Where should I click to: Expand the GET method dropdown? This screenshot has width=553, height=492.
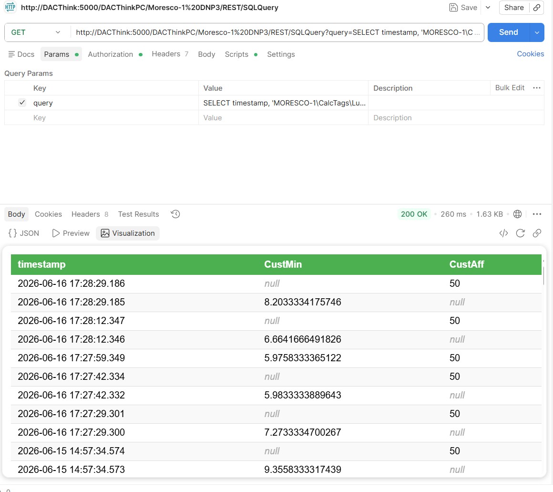(x=36, y=32)
